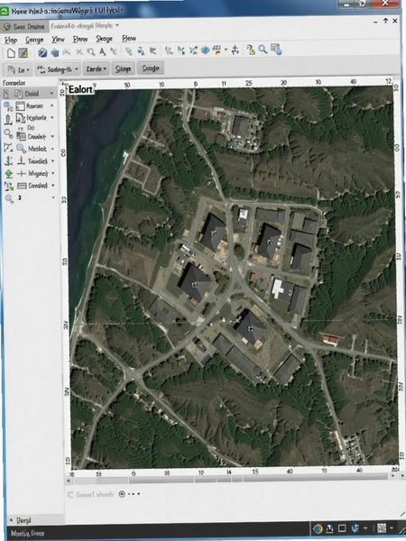Open the View menu
This screenshot has width=406, height=541.
(x=58, y=39)
